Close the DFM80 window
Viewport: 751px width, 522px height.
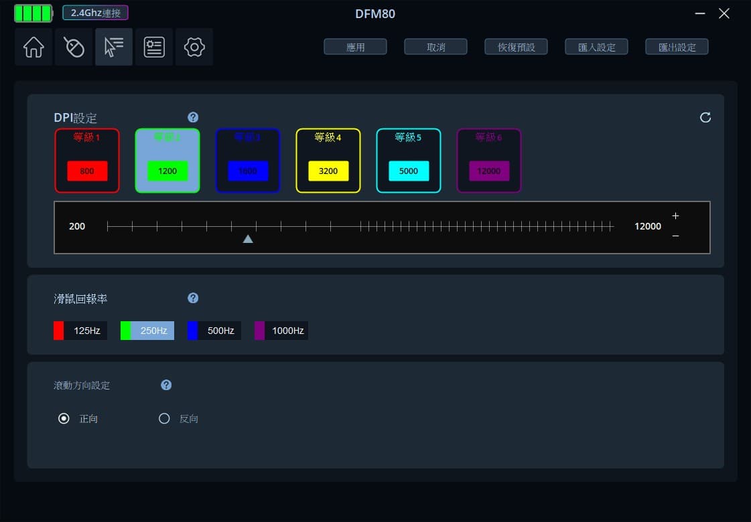click(x=724, y=13)
